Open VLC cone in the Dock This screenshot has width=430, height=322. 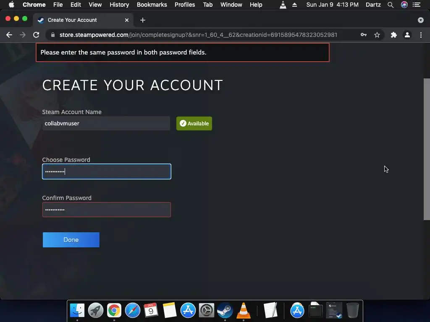pyautogui.click(x=243, y=311)
